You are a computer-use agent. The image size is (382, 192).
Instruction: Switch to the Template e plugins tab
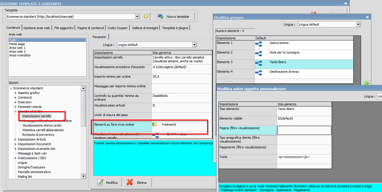click(176, 28)
